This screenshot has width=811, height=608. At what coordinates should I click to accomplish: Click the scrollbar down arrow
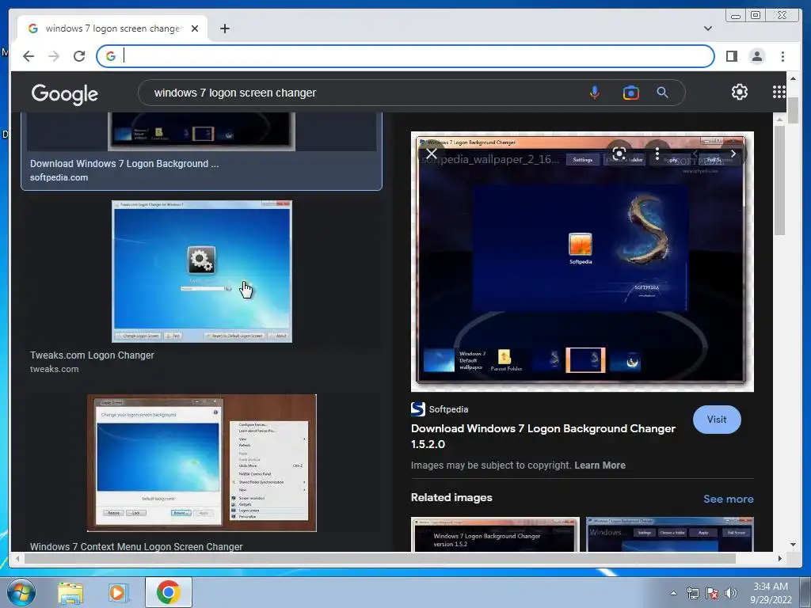tap(793, 544)
